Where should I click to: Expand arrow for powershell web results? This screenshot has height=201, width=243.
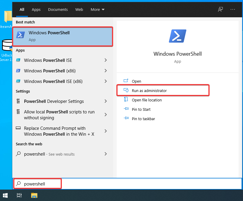point(106,154)
